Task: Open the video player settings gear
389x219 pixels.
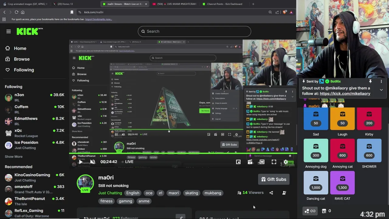Action: pos(286,162)
